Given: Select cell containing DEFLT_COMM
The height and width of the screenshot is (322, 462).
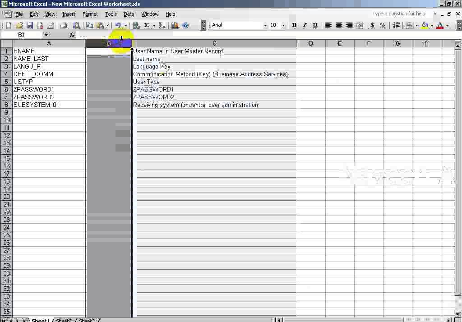Looking at the screenshot, I should point(49,74).
